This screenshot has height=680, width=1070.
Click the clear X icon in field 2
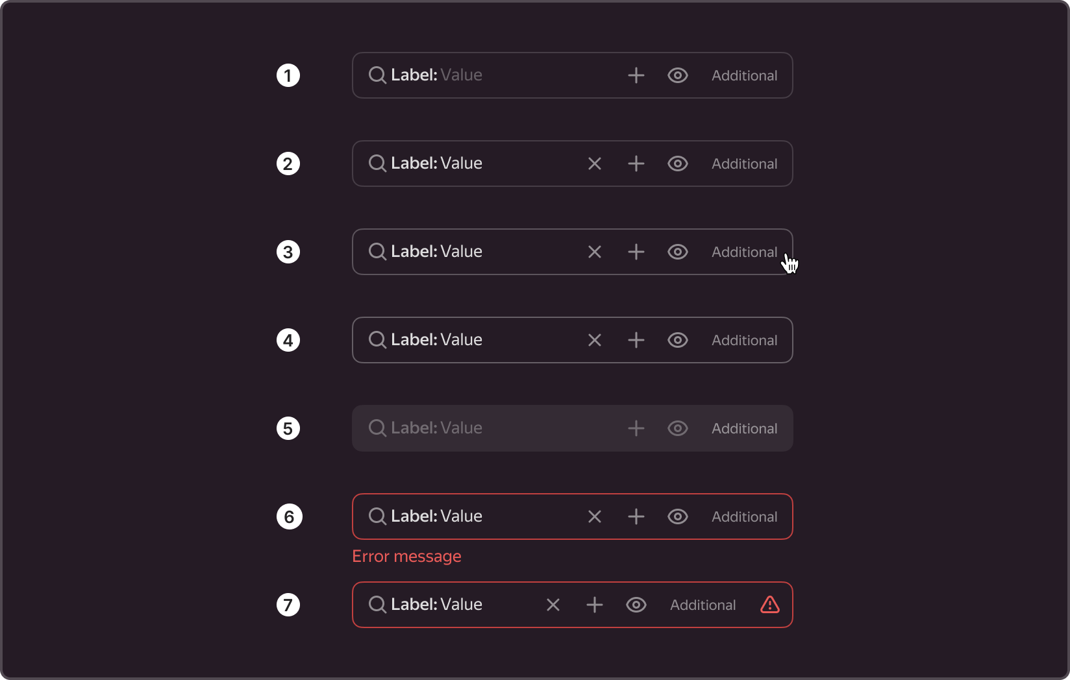[595, 164]
